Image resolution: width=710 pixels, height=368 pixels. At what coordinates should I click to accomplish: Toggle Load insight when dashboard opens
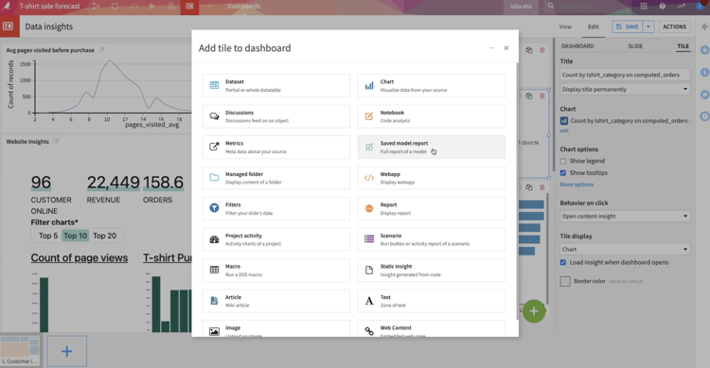(x=563, y=263)
